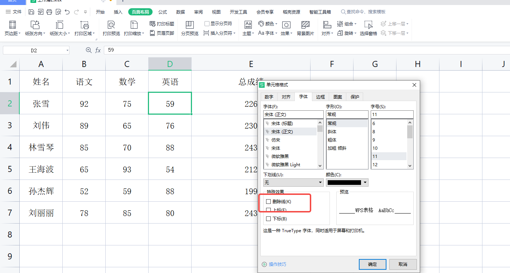Switch to the 开始 ribbon tab
Screen dimensions: 510x273
coord(100,12)
